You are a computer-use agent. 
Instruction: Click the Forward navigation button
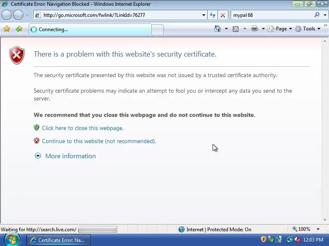[18, 15]
